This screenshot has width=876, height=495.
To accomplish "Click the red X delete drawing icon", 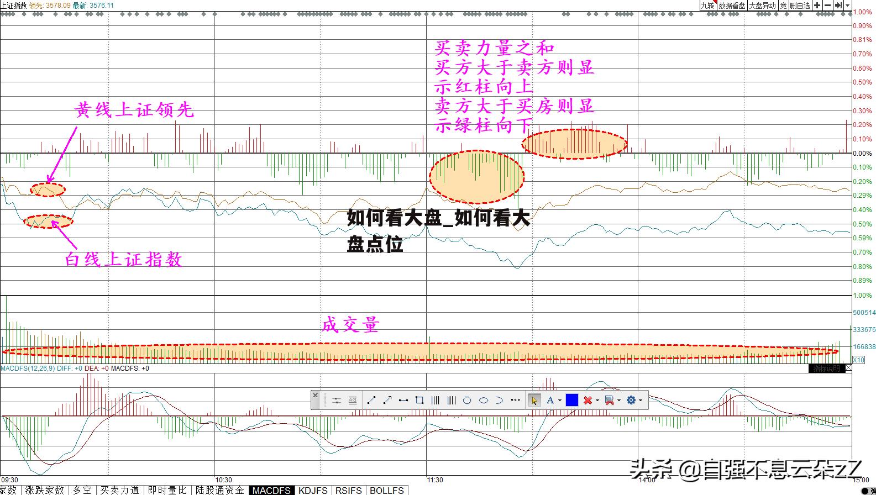I will tap(588, 400).
